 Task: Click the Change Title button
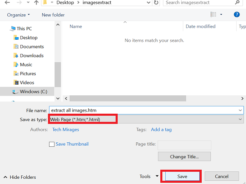(x=184, y=157)
